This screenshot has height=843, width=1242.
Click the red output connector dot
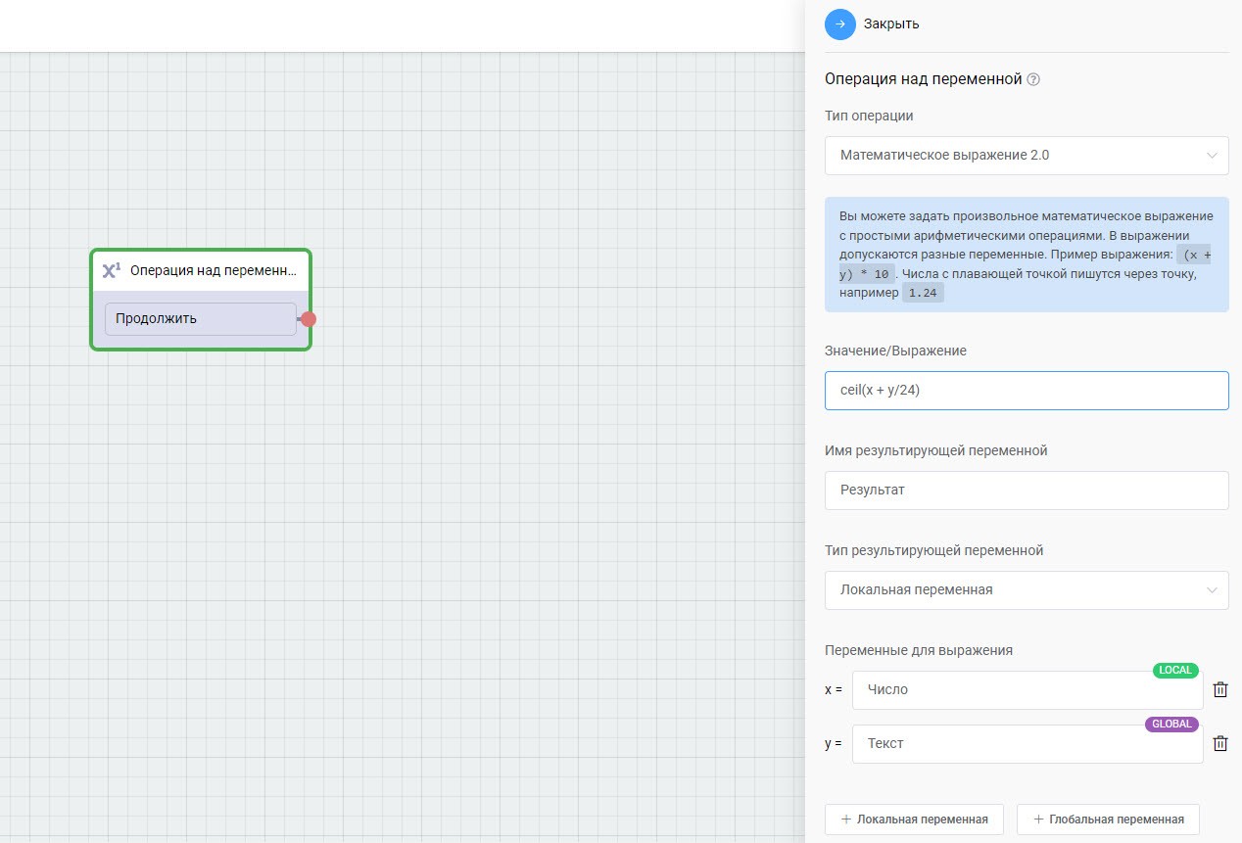(x=309, y=319)
